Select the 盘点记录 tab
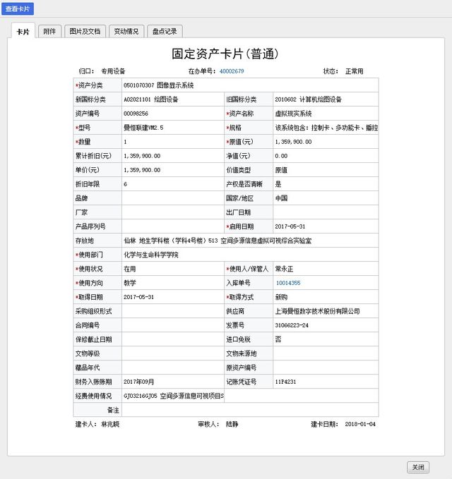 coord(165,32)
